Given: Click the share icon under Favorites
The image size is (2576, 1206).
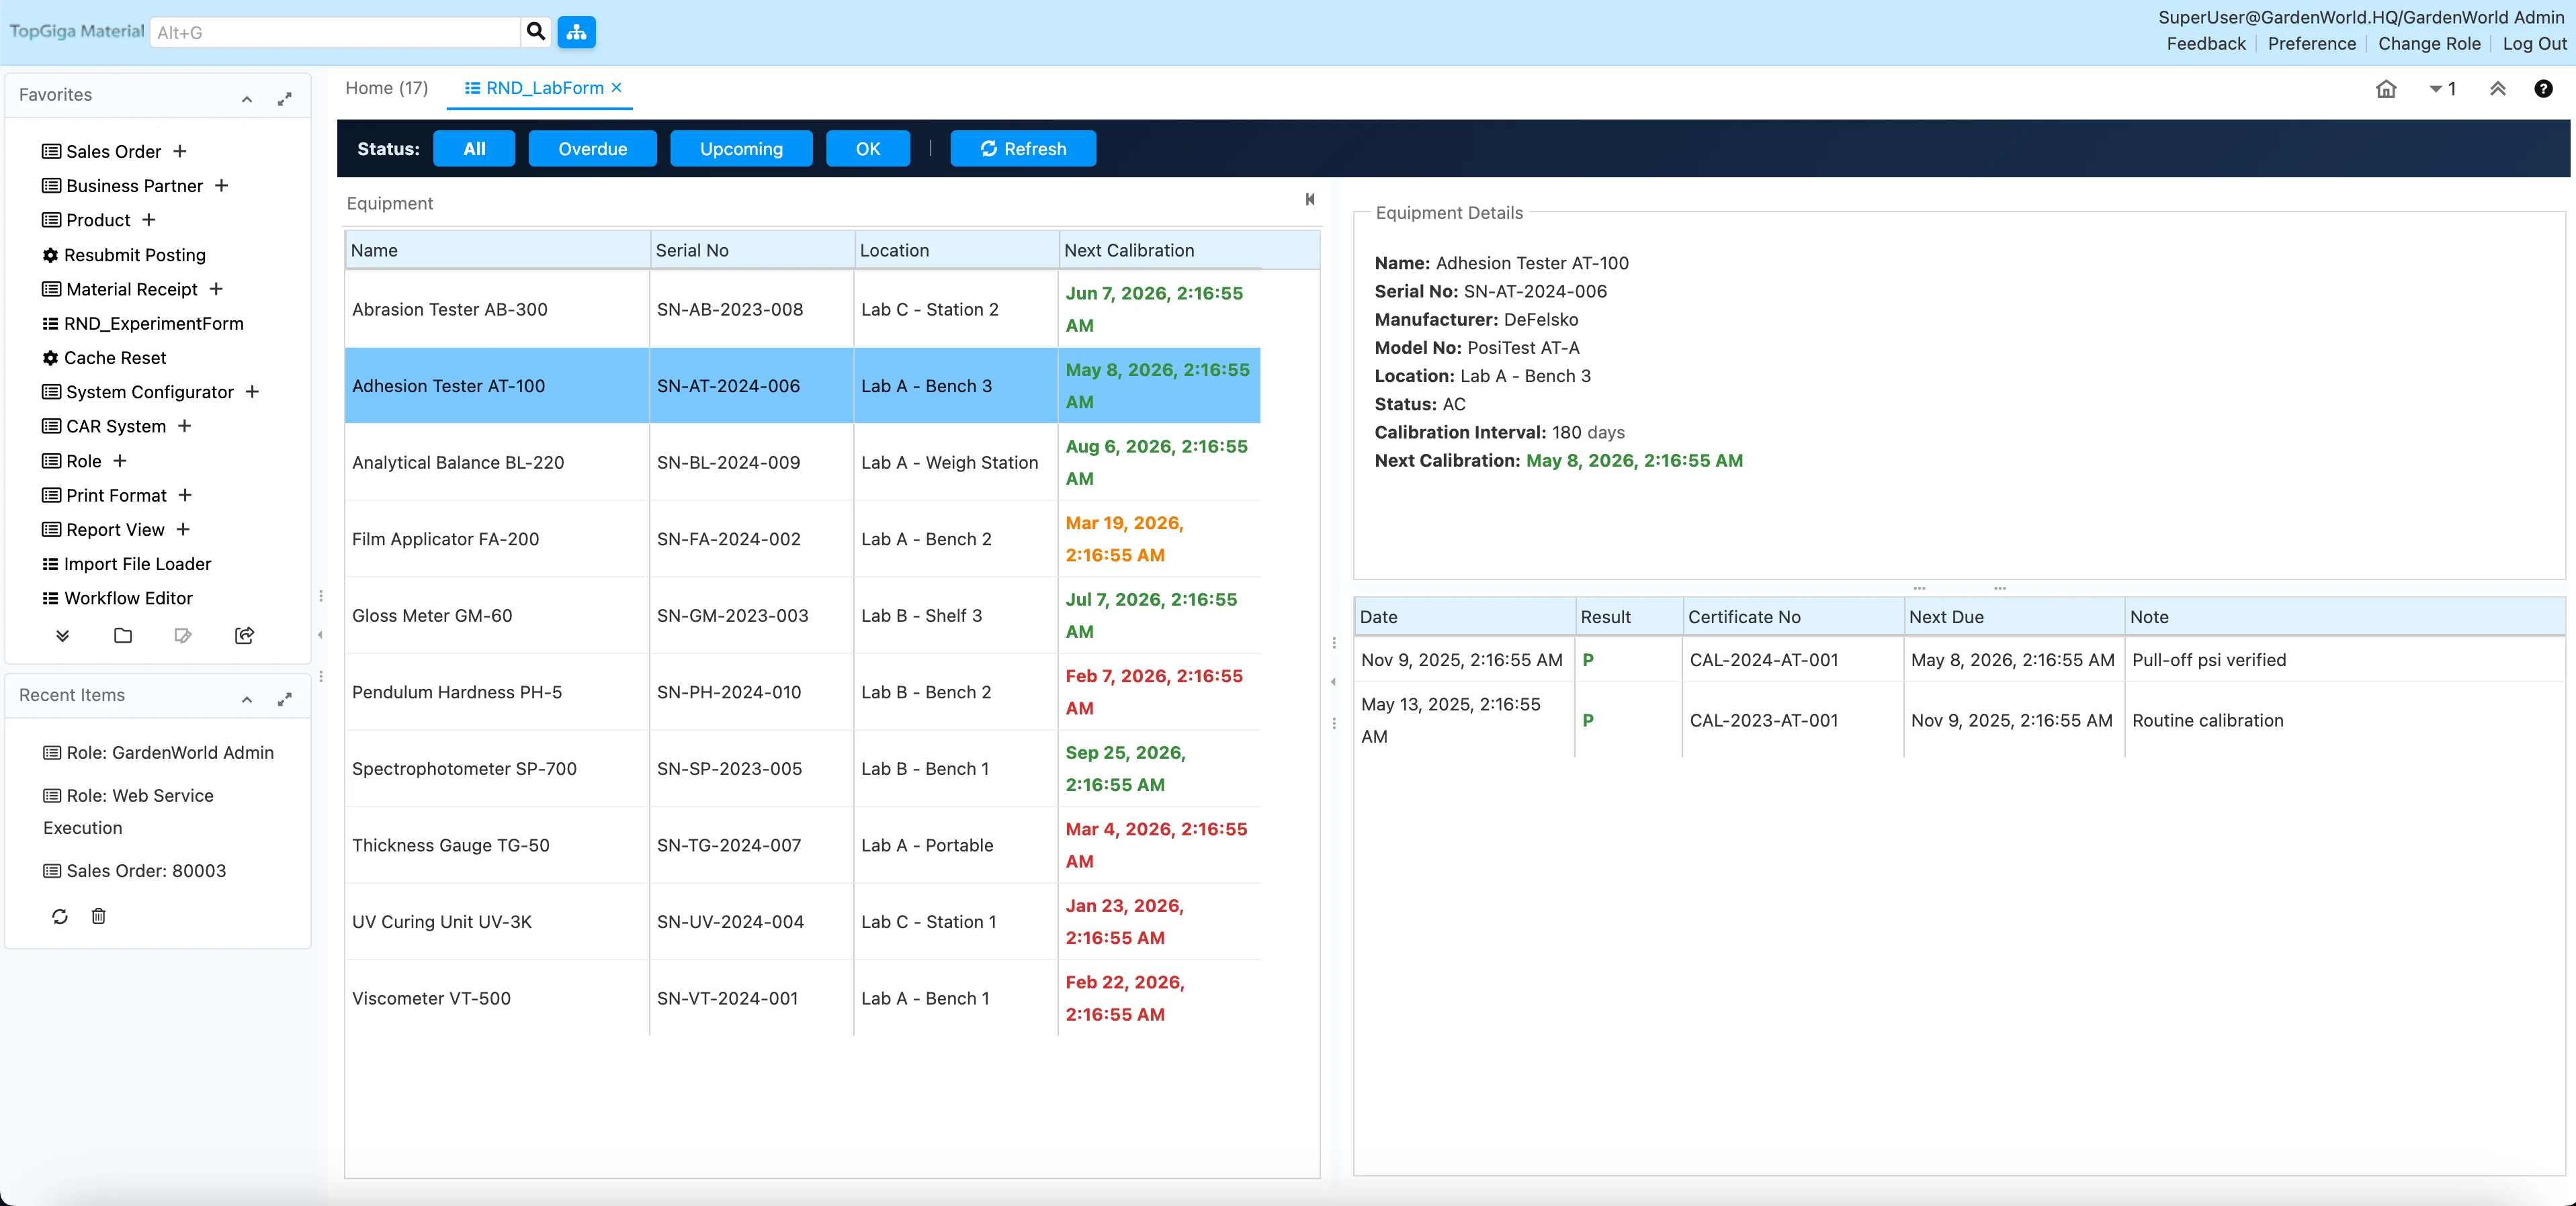Looking at the screenshot, I should (244, 635).
